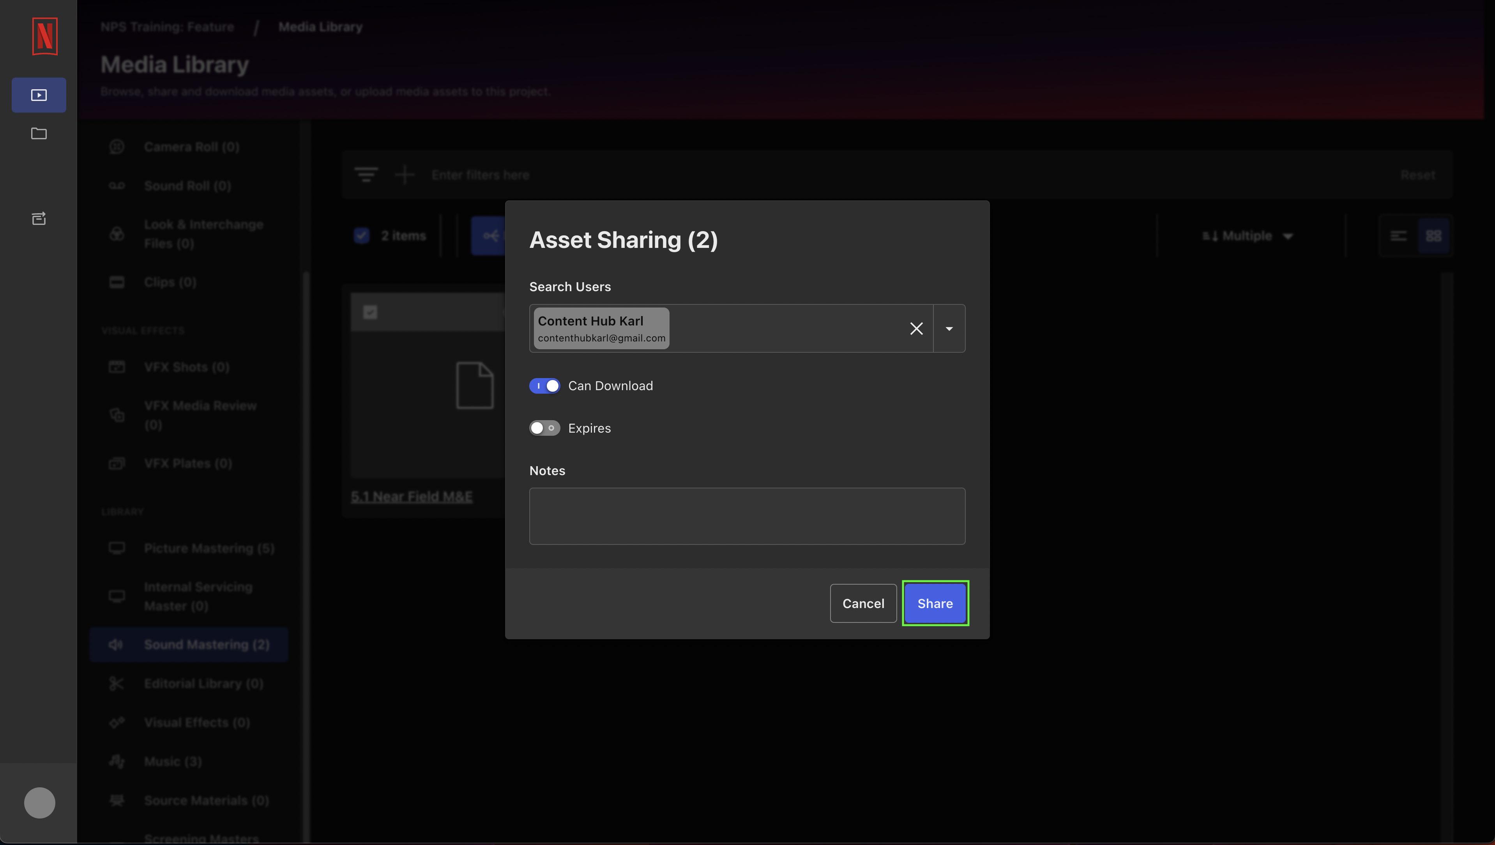Screen dimensions: 1495x845
Task: Open NPS Training: Feature breadcrumb
Action: [167, 27]
